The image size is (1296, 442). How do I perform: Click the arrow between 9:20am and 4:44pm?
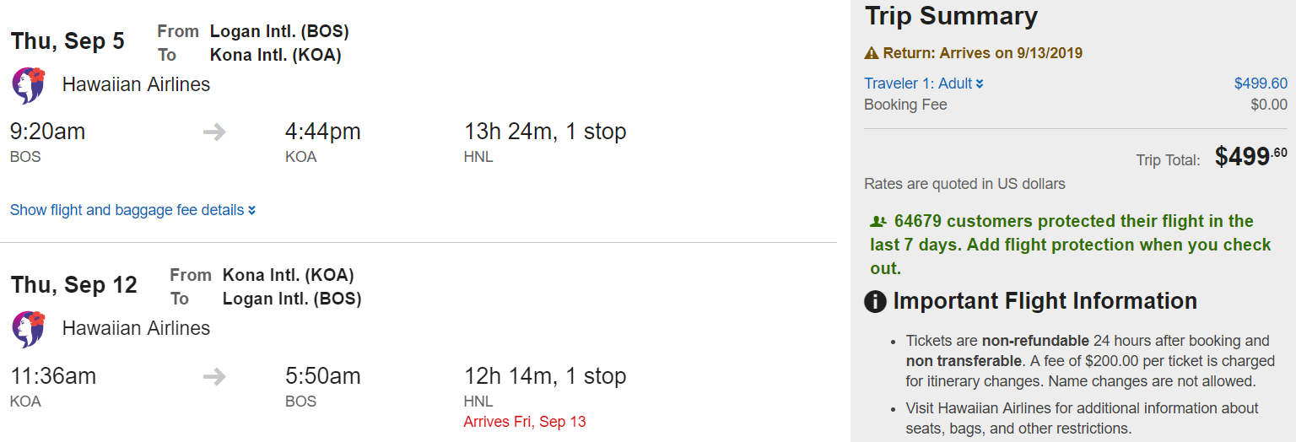[214, 132]
